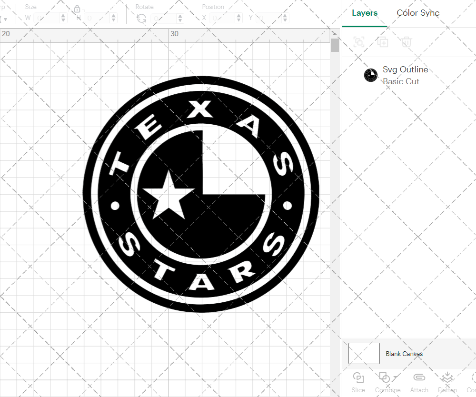Toggle the size aspect ratio lock

click(x=77, y=9)
